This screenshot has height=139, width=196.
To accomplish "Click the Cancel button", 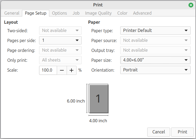I will tap(159, 132).
